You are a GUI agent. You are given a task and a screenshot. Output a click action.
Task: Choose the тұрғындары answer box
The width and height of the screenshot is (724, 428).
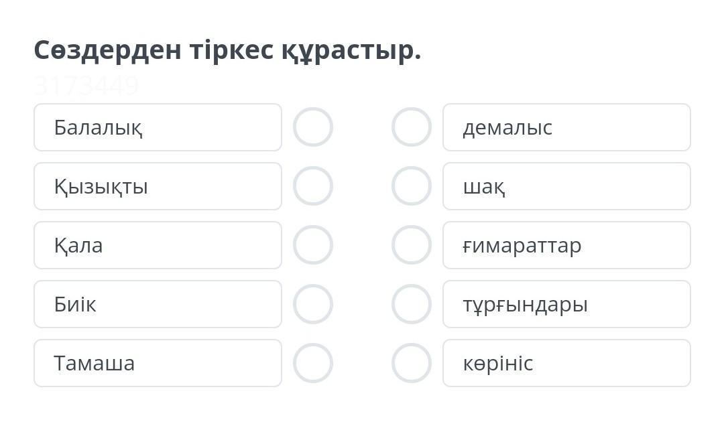point(566,304)
